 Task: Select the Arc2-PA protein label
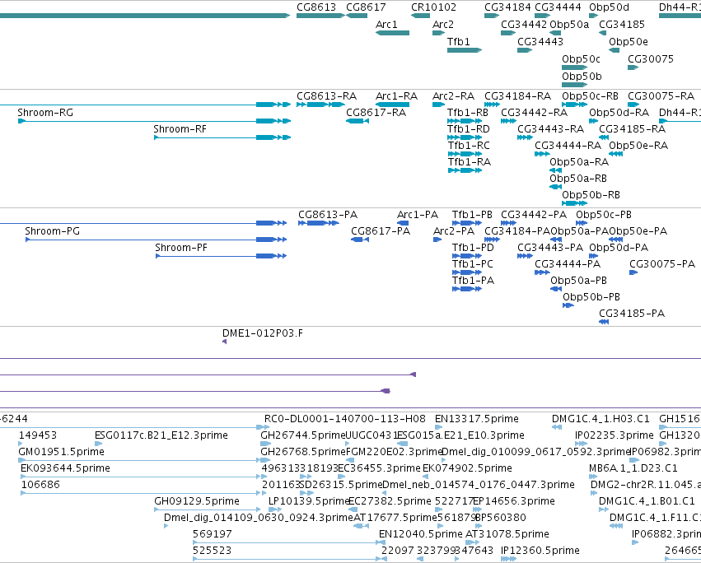(x=454, y=231)
